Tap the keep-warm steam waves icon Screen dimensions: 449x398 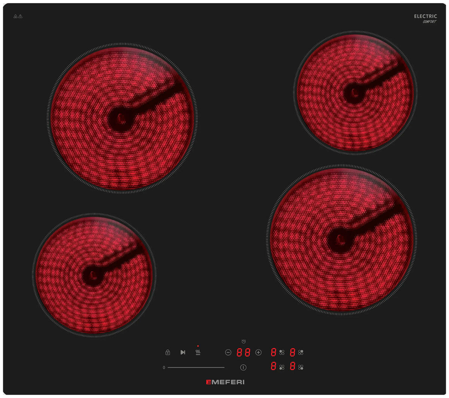tap(198, 352)
